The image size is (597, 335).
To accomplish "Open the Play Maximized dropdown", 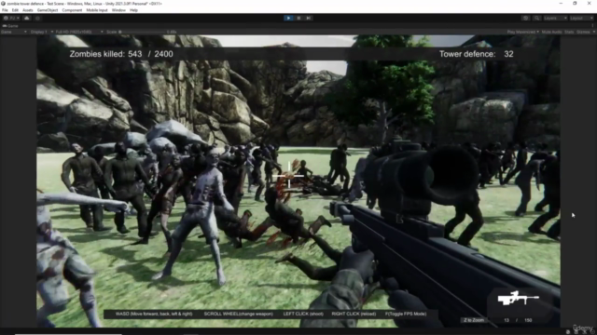I will click(x=522, y=32).
